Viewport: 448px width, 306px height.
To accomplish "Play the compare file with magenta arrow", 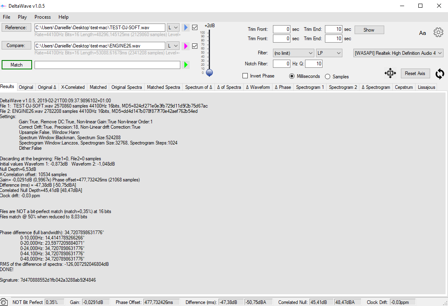I will pyautogui.click(x=186, y=46).
